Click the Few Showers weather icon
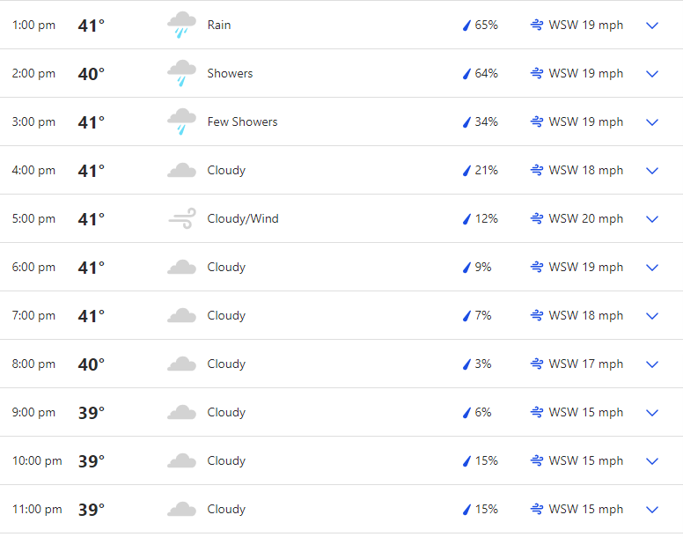Viewport: 683px width, 537px height. coord(181,121)
